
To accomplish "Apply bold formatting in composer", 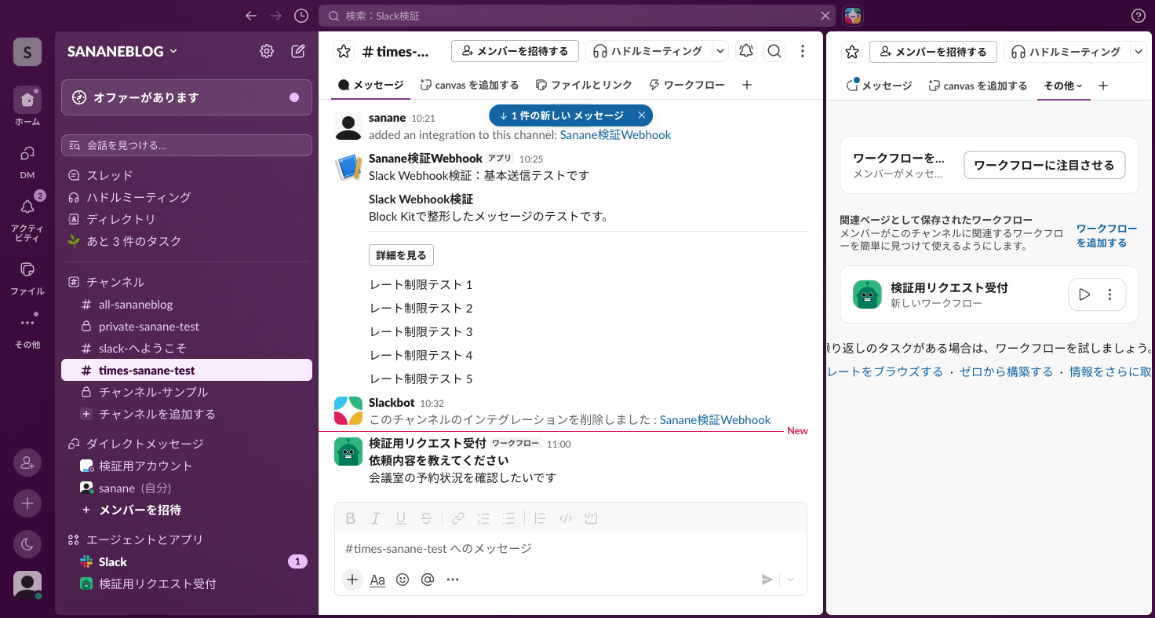I will [x=351, y=518].
